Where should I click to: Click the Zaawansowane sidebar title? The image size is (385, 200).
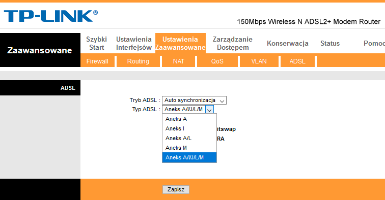[x=40, y=50]
